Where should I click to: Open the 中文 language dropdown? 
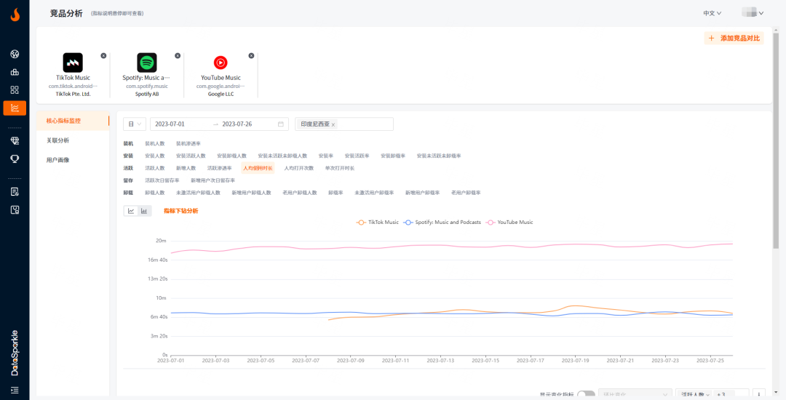[x=711, y=13]
